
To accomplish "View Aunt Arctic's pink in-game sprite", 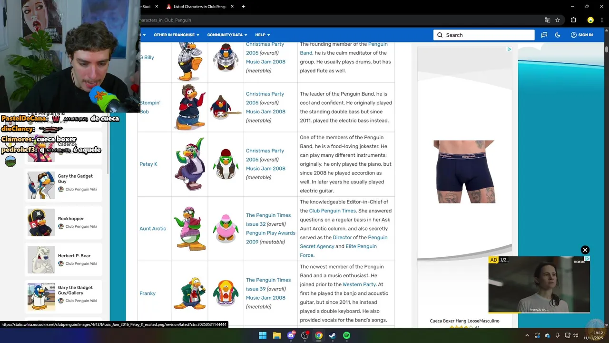I will pyautogui.click(x=226, y=228).
